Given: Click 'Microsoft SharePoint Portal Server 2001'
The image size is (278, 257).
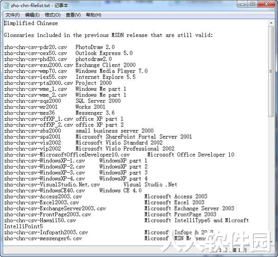Looking at the screenshot, I should point(134,137).
